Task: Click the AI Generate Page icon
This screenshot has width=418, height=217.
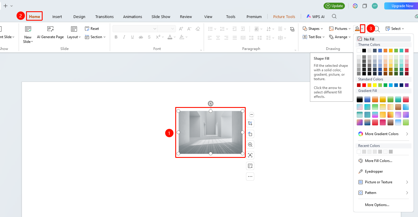Action: click(x=50, y=29)
